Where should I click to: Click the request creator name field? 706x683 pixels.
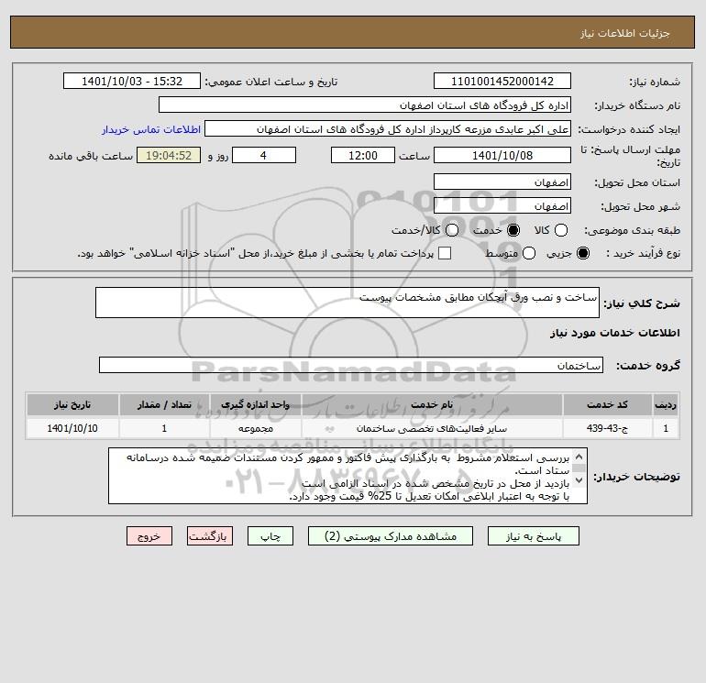click(388, 128)
